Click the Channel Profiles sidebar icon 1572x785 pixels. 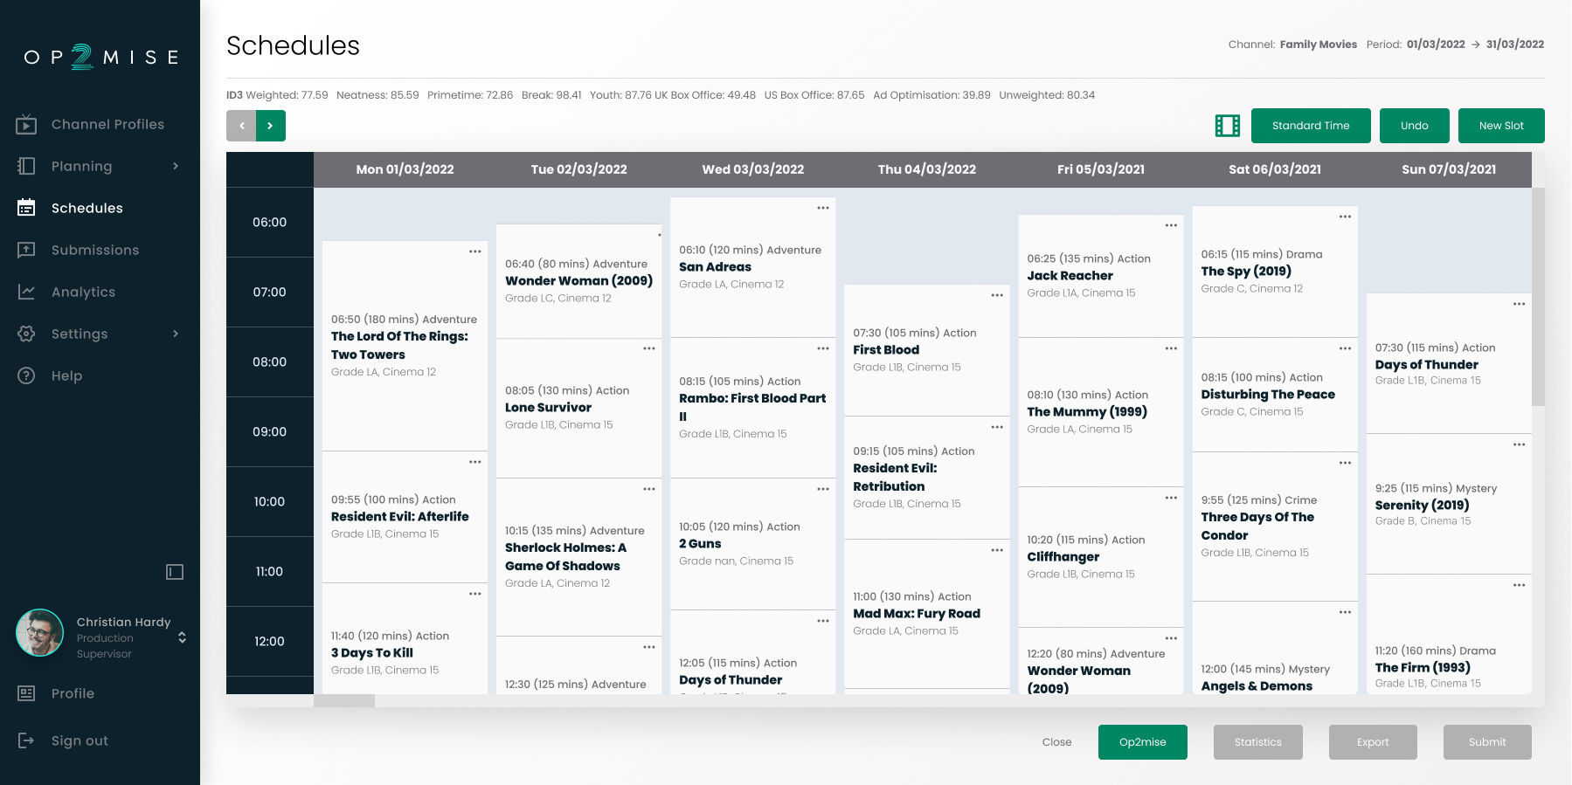[x=26, y=125]
